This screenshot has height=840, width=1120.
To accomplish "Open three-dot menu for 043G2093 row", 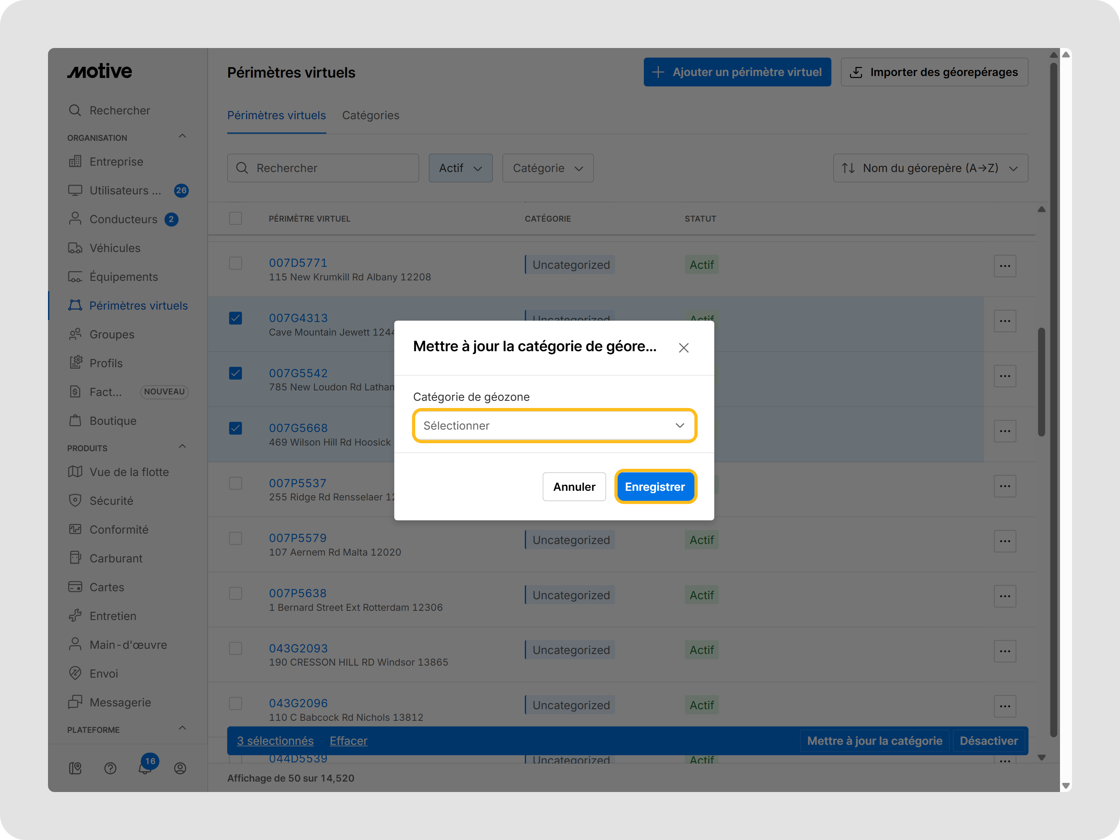I will pyautogui.click(x=1004, y=651).
